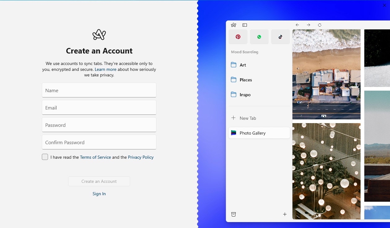This screenshot has height=228, width=390.
Task: Close the window with the X icon
Action: (x=384, y=5)
